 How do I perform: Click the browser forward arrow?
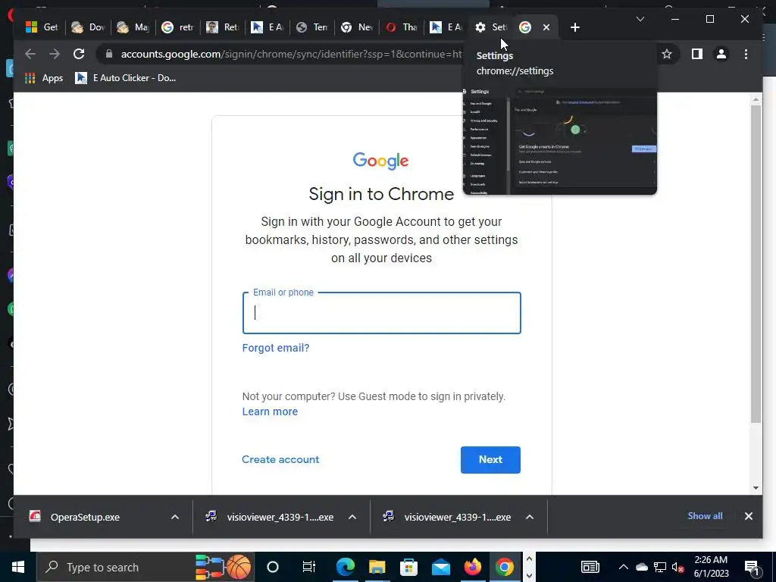coord(55,54)
